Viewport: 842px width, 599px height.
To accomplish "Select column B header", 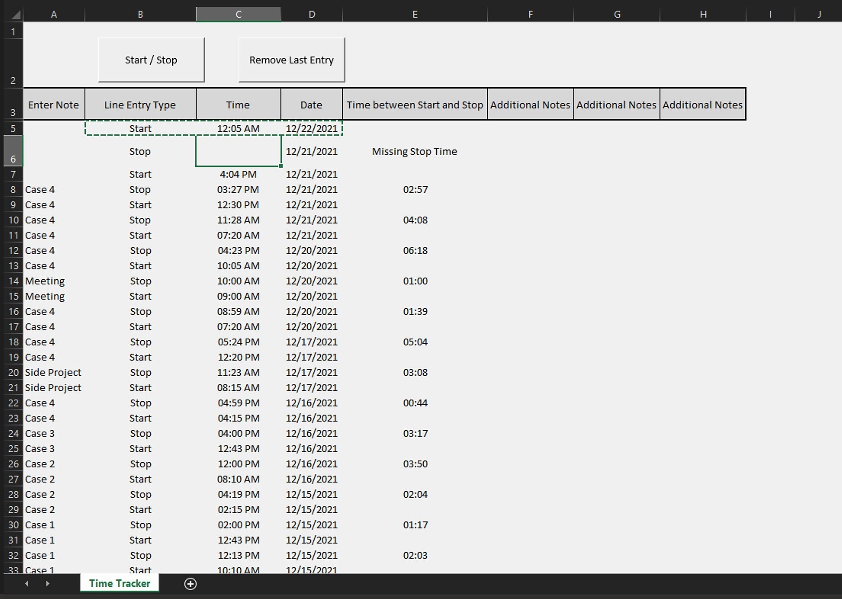I will [140, 14].
